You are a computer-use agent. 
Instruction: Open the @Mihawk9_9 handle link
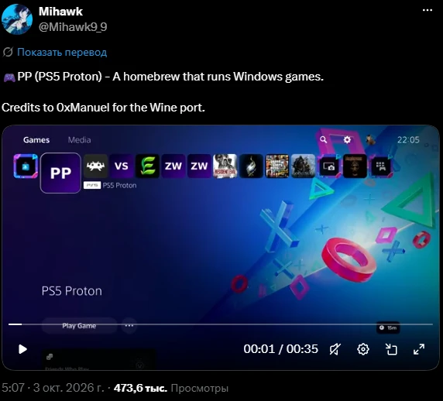[x=73, y=27]
